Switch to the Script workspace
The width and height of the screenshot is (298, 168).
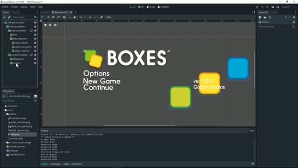click(151, 7)
